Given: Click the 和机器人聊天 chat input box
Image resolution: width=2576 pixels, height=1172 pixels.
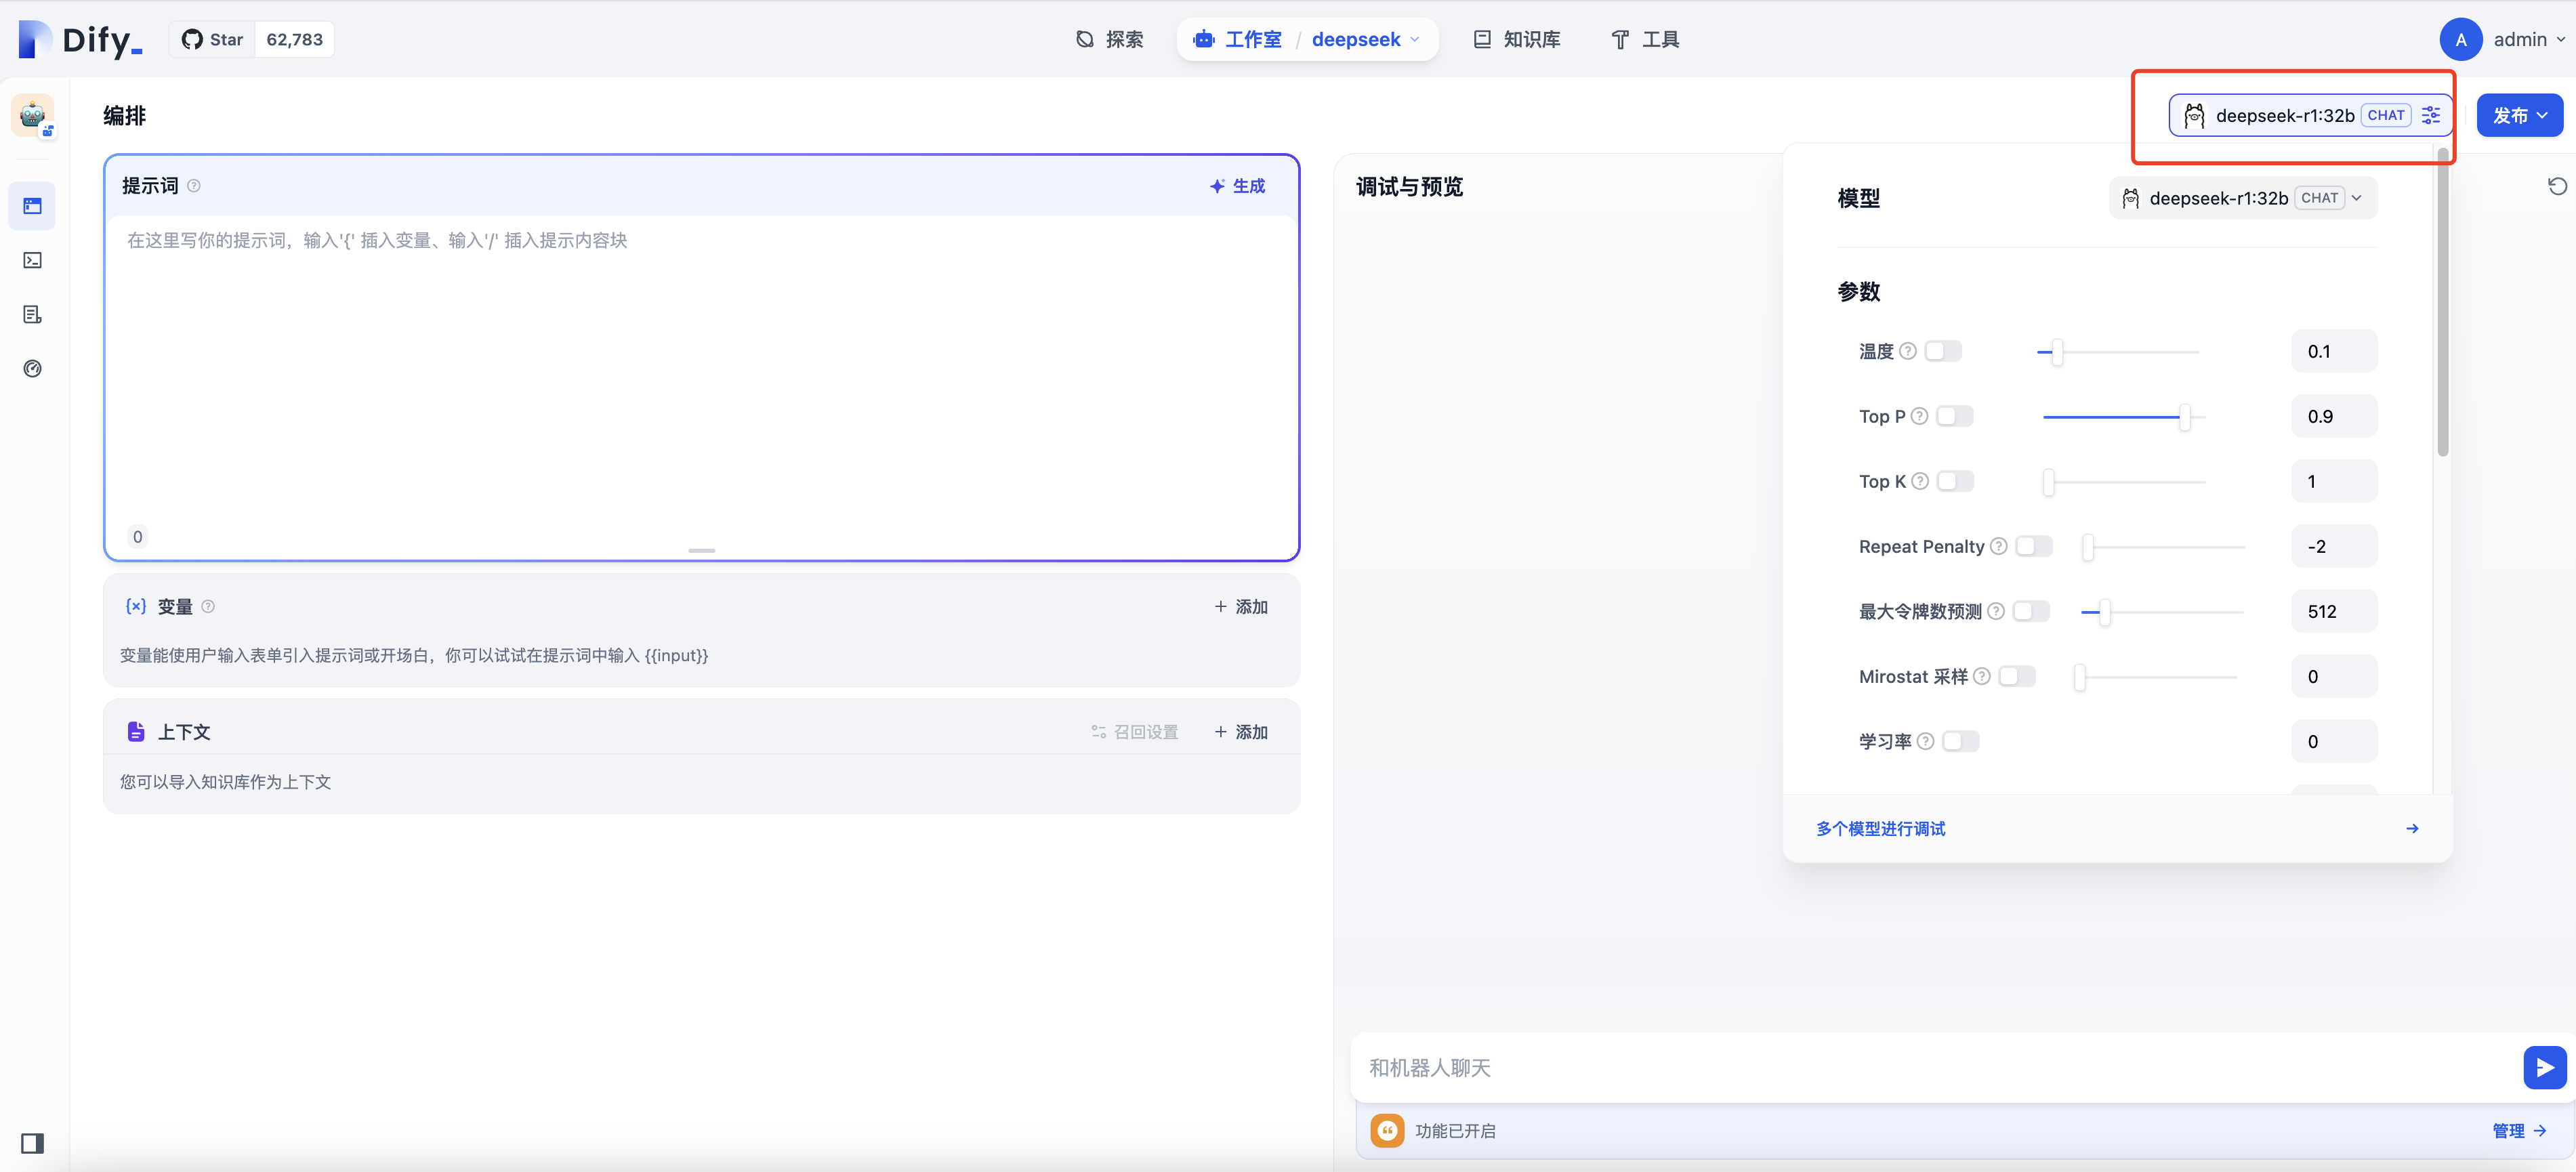Looking at the screenshot, I should (1935, 1068).
